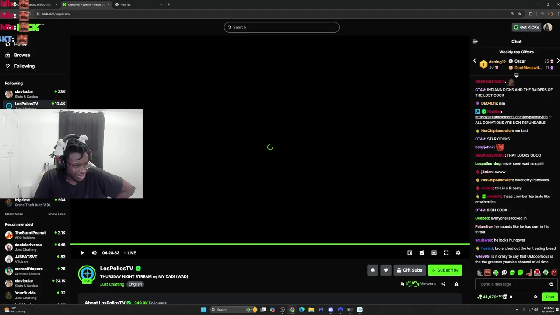Select LosPollosTV in Following list
Screen dimensions: 560x315
tap(35, 105)
